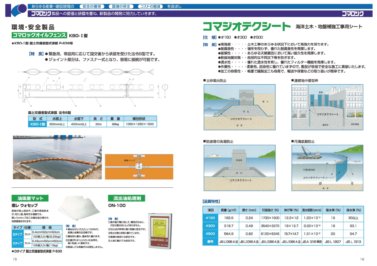The image size is (377, 266).
Task: Click the green コマロックオイルフェンス label
Action: coord(39,35)
